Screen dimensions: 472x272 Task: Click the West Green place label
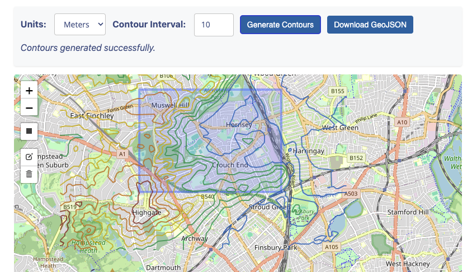[x=340, y=128]
